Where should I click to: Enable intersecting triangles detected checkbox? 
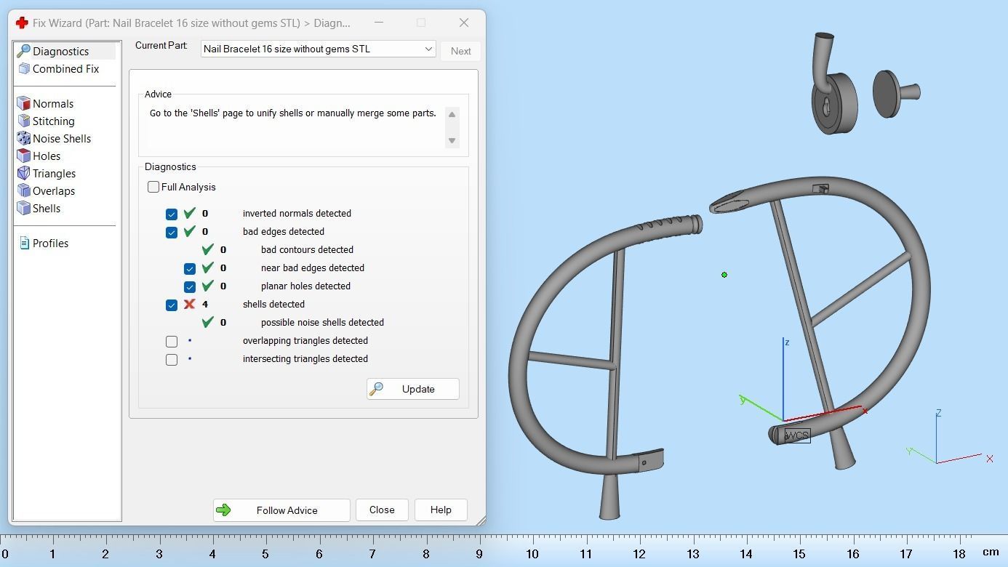pyautogui.click(x=172, y=359)
